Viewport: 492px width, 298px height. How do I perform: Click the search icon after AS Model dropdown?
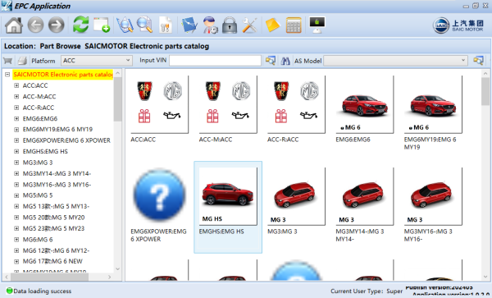478,60
